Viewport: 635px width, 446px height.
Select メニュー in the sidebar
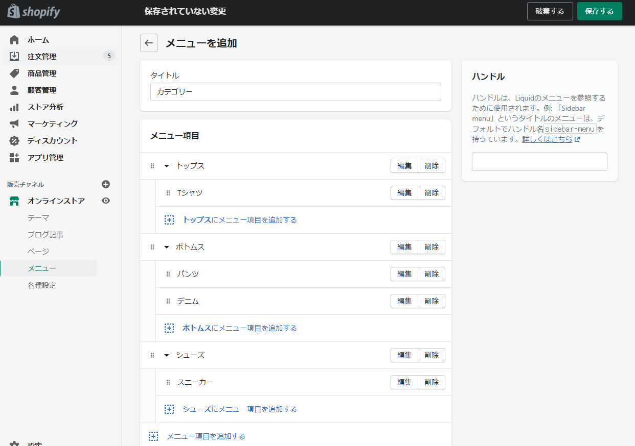(x=49, y=268)
